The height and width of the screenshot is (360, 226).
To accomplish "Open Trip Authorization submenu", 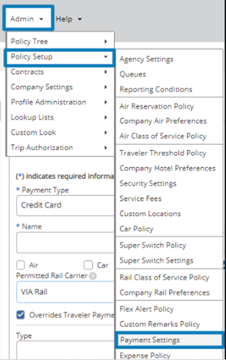I will (60, 148).
